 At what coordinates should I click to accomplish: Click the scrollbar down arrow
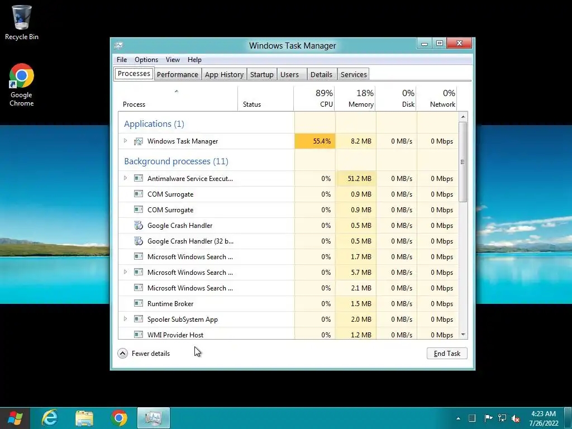pos(463,335)
